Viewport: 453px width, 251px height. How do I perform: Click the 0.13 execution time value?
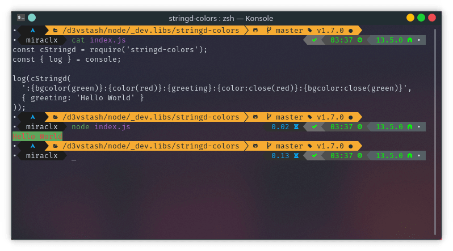(x=280, y=155)
